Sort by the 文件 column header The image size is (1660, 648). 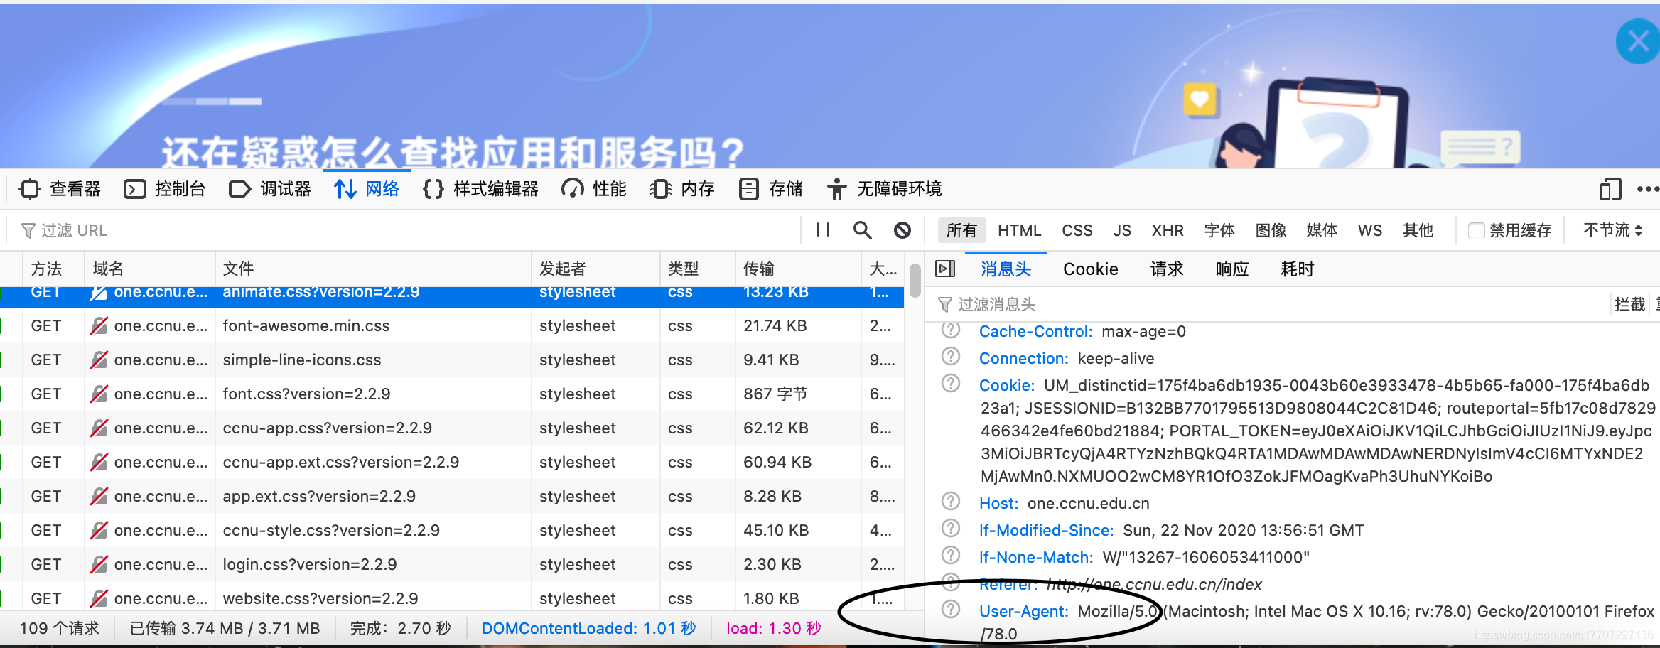374,269
